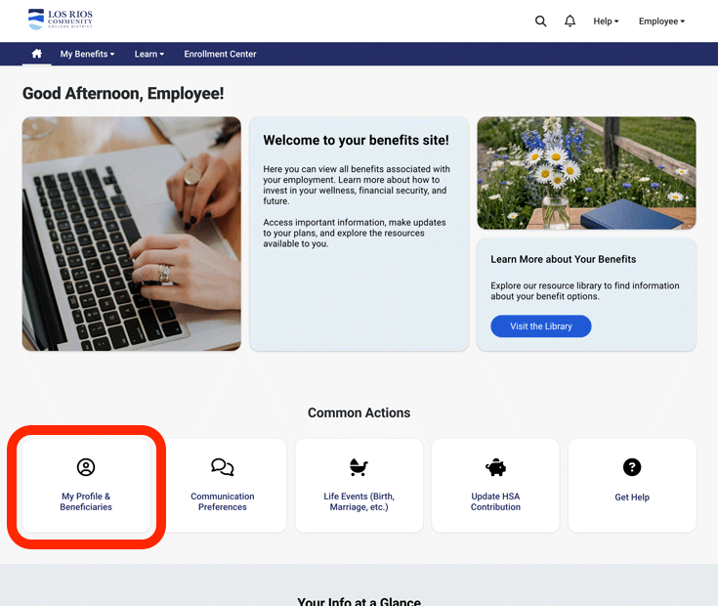Go to Enrollment Center
718x606 pixels.
[220, 54]
